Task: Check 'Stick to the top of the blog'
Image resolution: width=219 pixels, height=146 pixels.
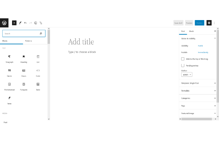Action: click(183, 59)
